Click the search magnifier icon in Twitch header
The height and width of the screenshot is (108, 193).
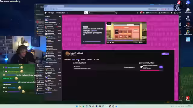pos(116,13)
